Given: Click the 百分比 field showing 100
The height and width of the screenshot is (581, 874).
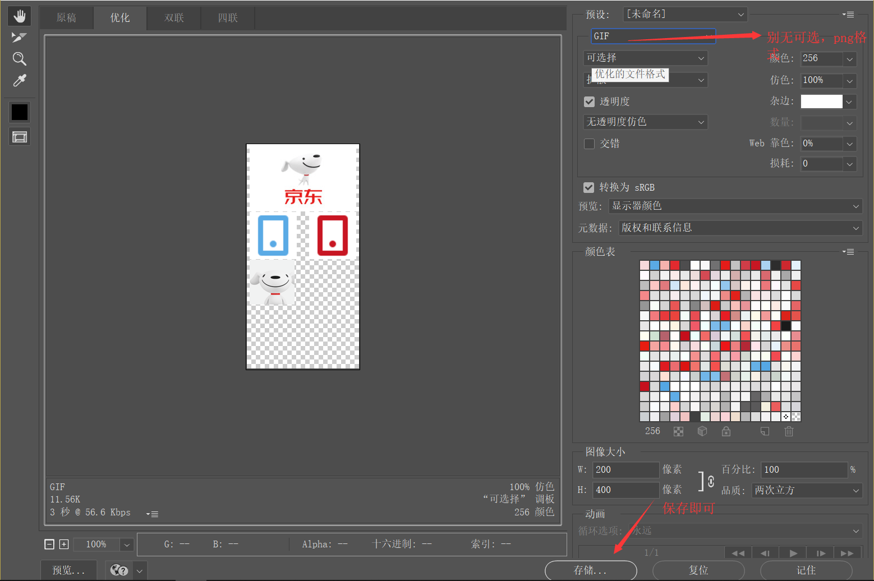Looking at the screenshot, I should point(804,470).
